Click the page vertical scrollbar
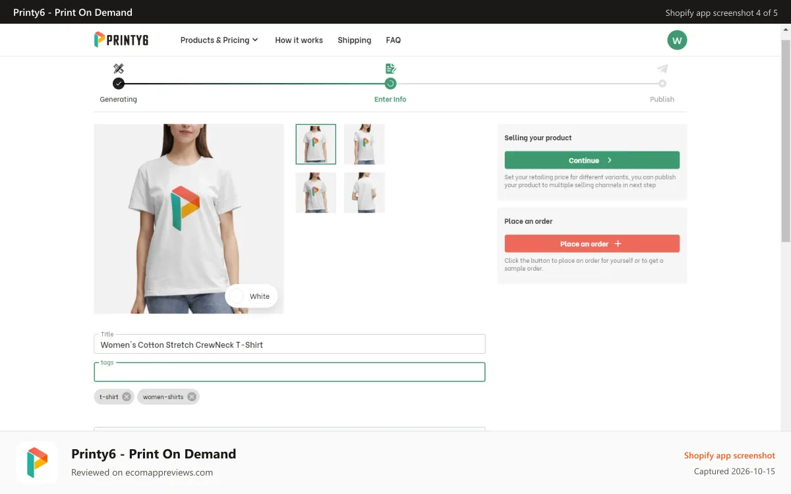 [x=786, y=141]
